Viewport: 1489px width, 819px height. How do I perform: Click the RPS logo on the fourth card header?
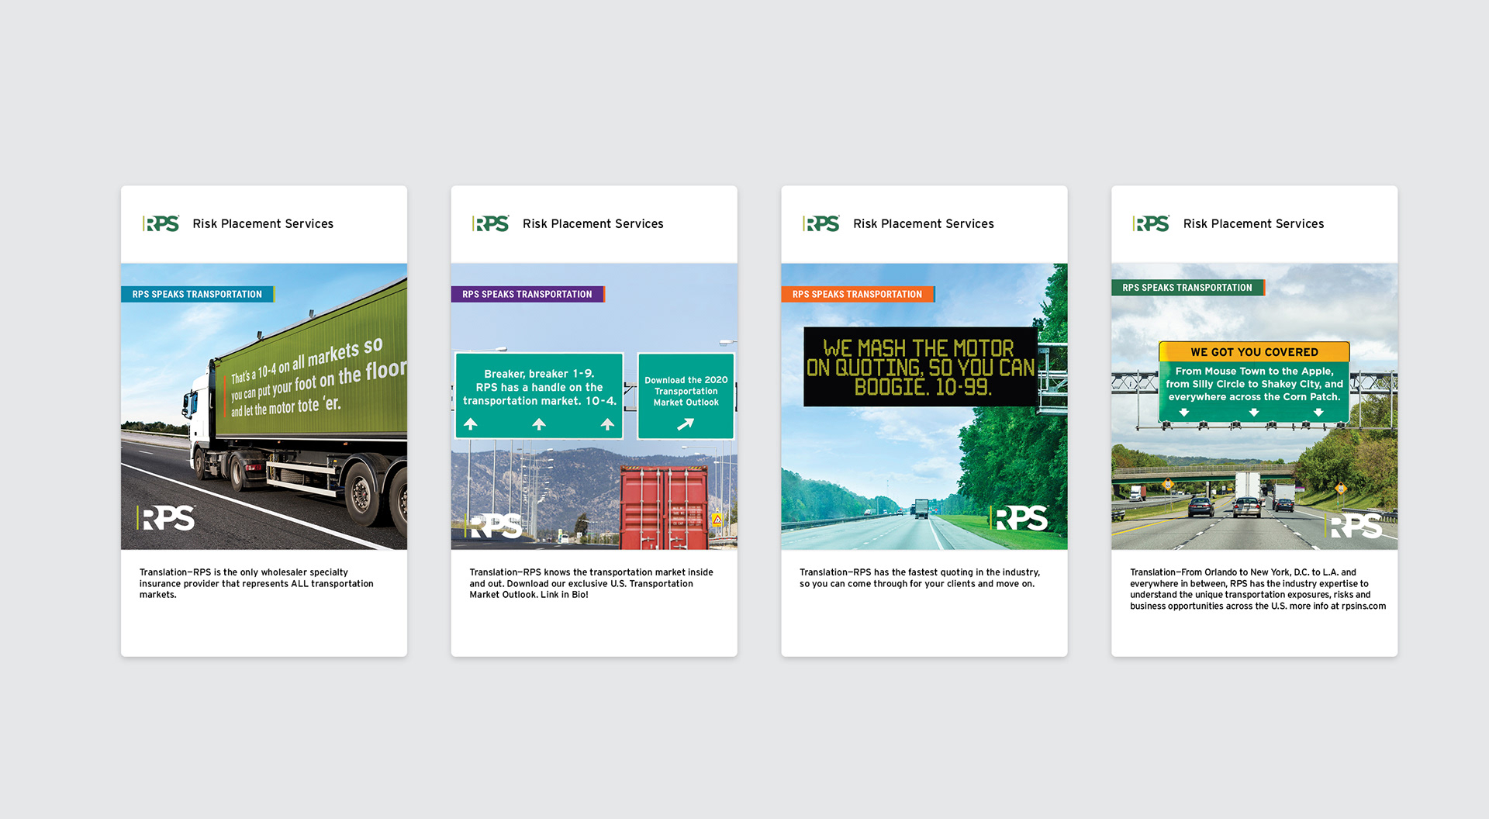tap(1152, 223)
